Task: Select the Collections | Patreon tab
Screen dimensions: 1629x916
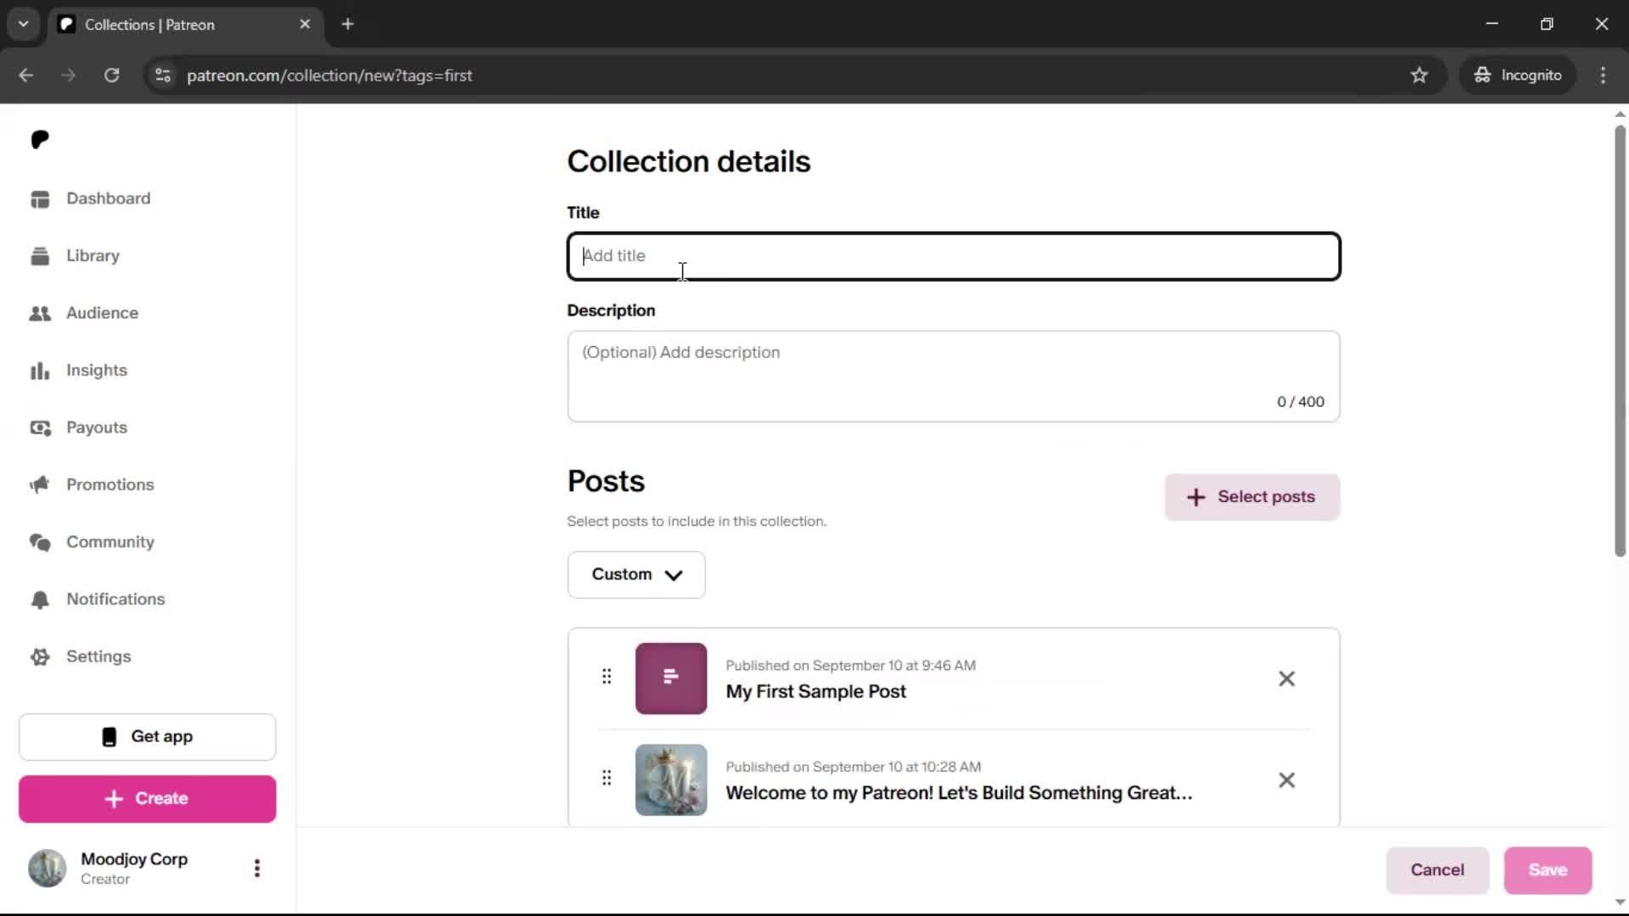Action: tap(187, 25)
